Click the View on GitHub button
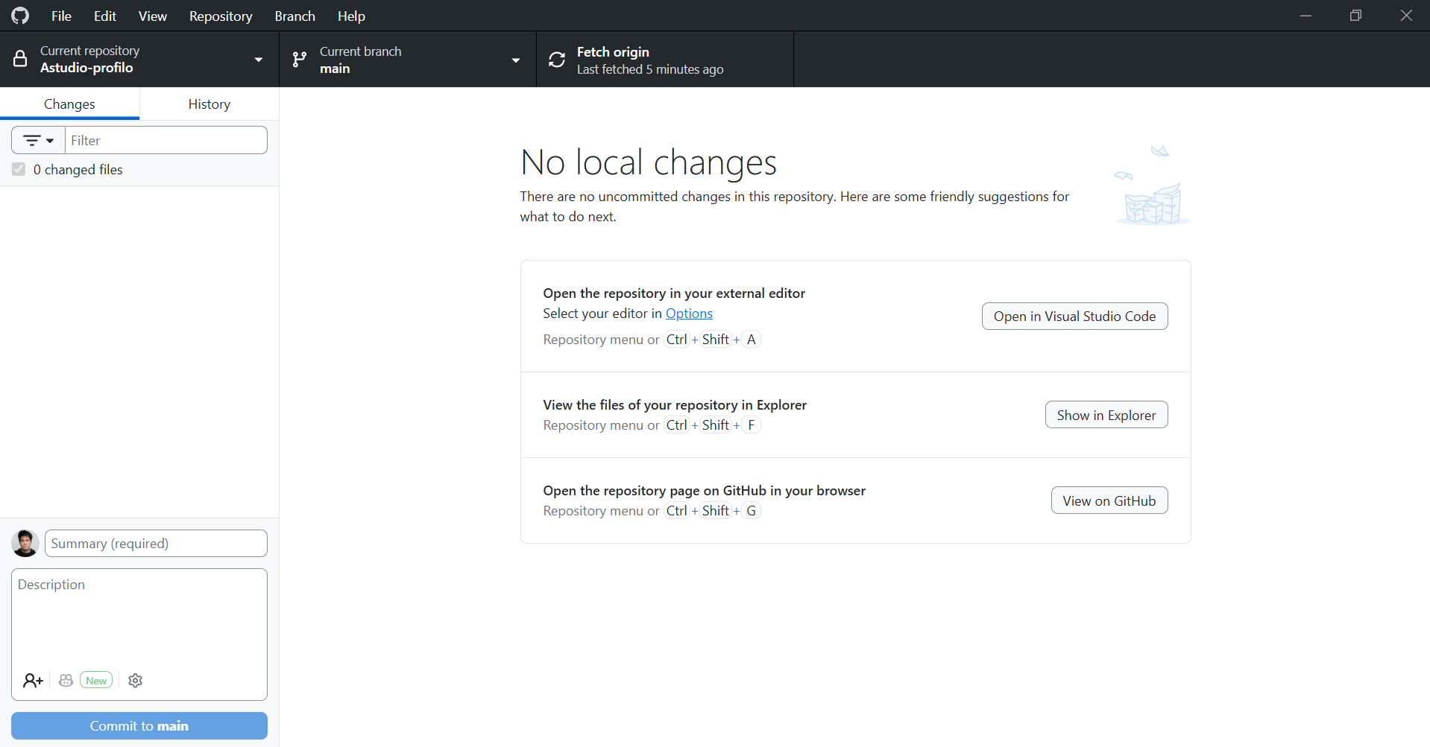Screen dimensions: 1430x747 coord(1109,500)
